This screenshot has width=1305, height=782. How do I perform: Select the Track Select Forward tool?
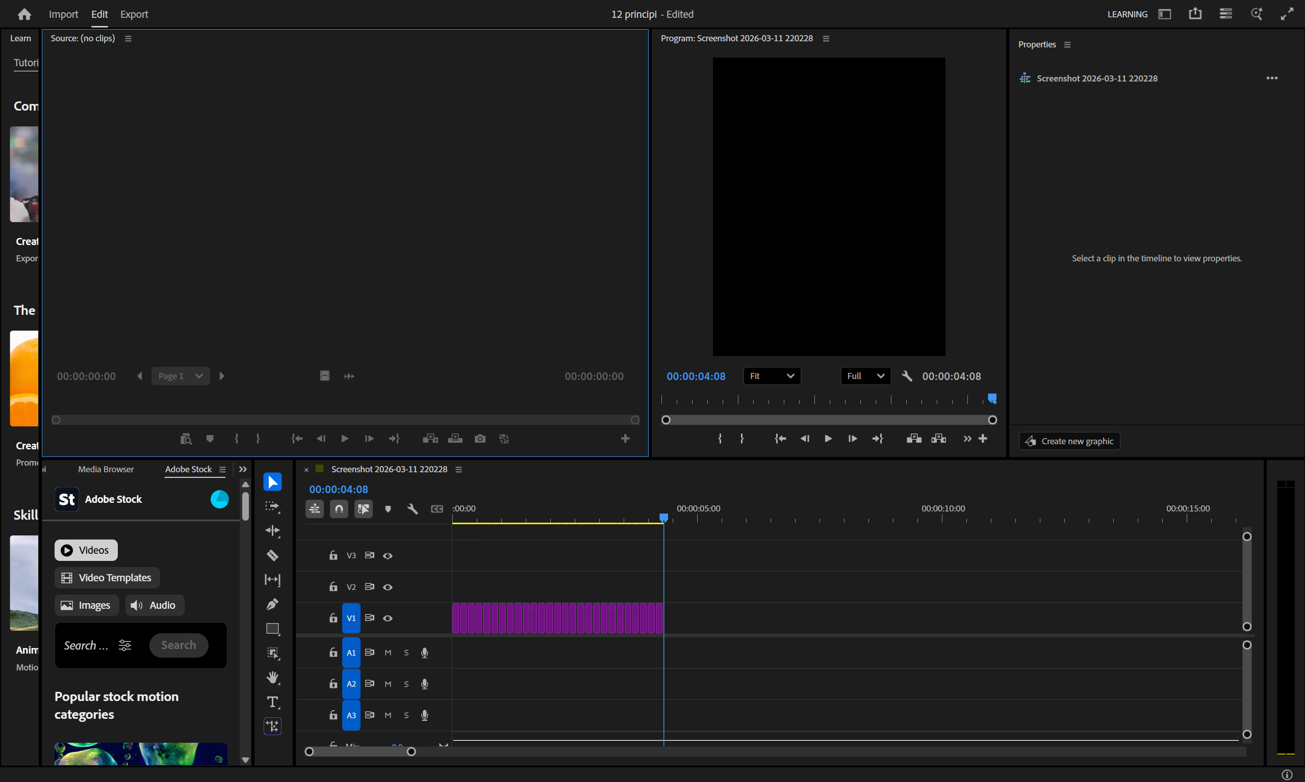coord(272,506)
